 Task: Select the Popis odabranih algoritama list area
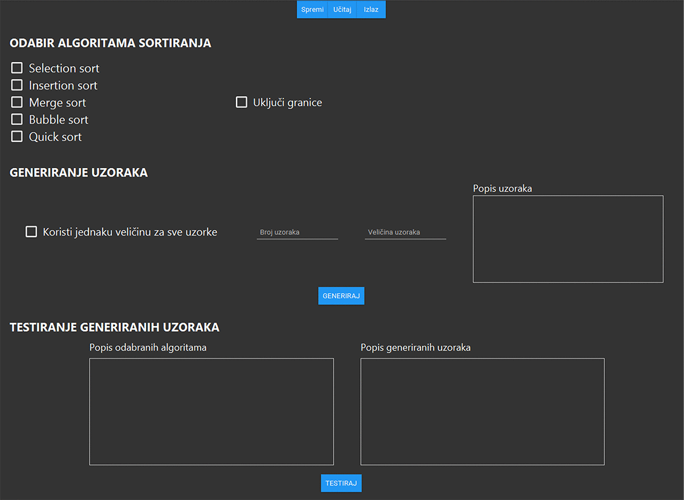211,412
